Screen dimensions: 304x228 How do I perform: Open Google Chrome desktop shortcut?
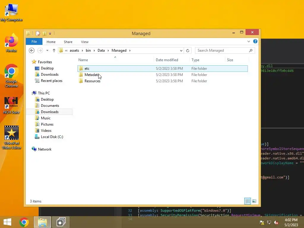(x=12, y=76)
